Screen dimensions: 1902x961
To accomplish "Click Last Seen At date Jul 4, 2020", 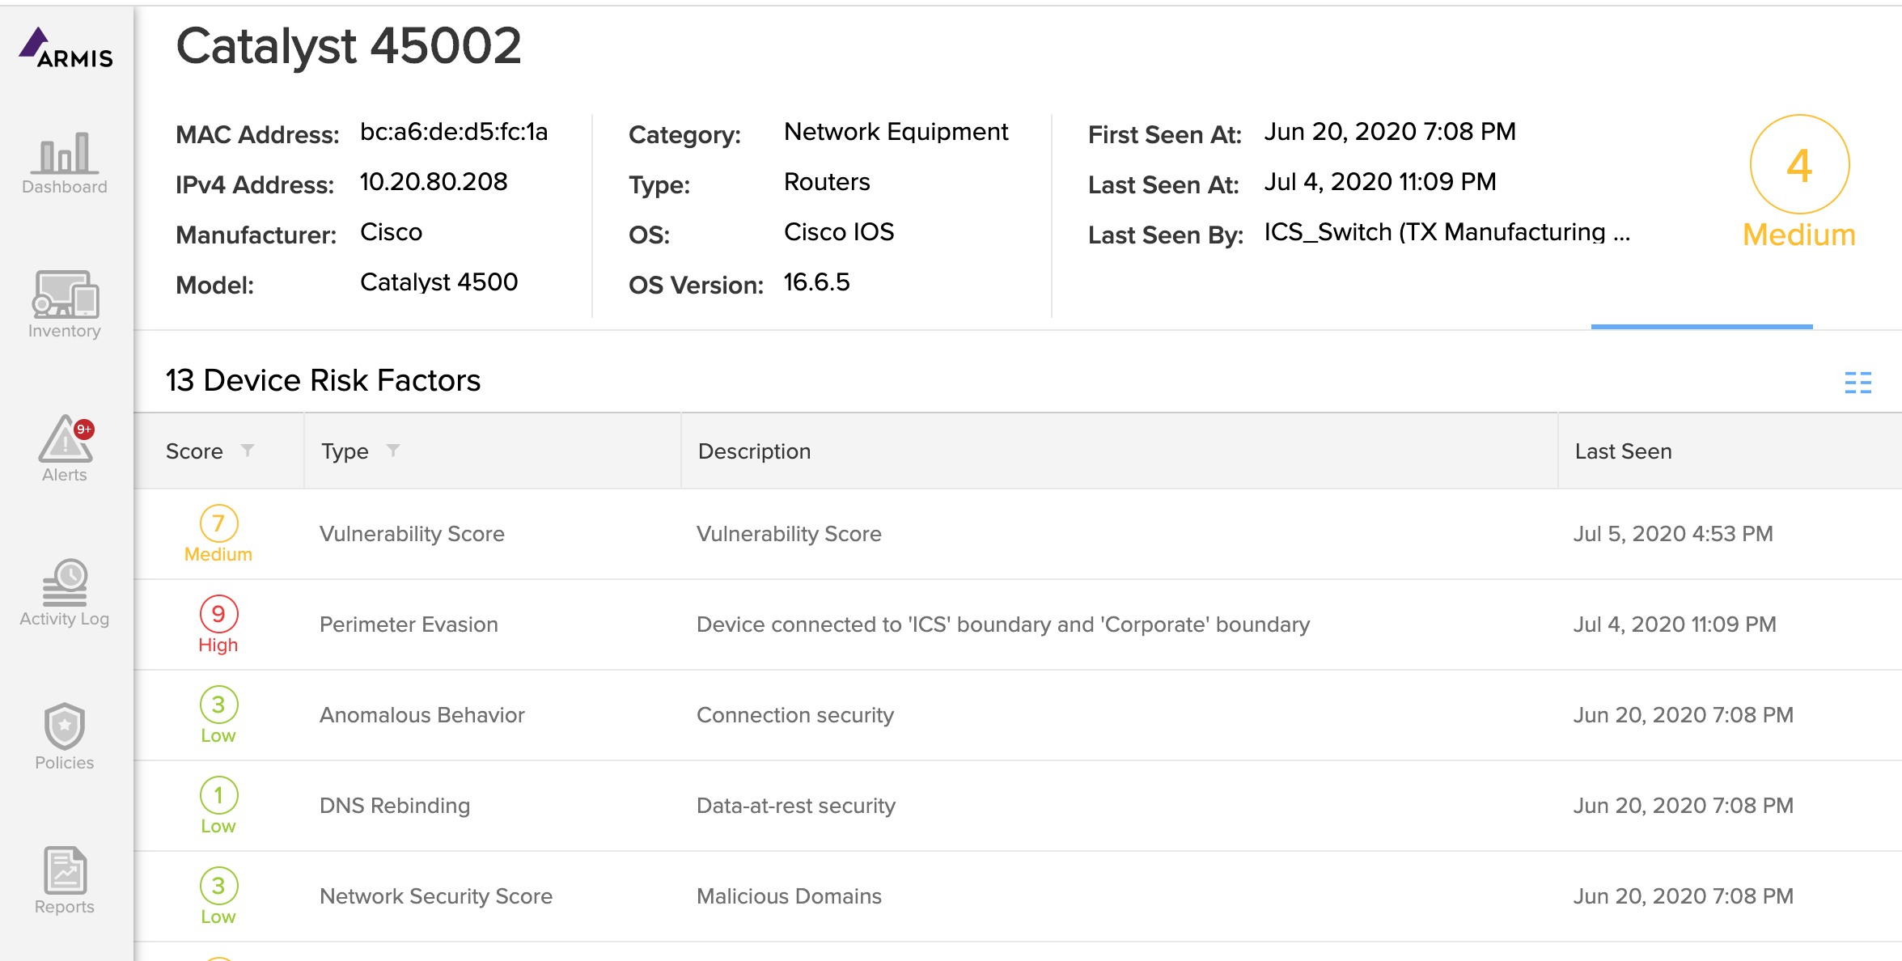I will pos(1380,182).
